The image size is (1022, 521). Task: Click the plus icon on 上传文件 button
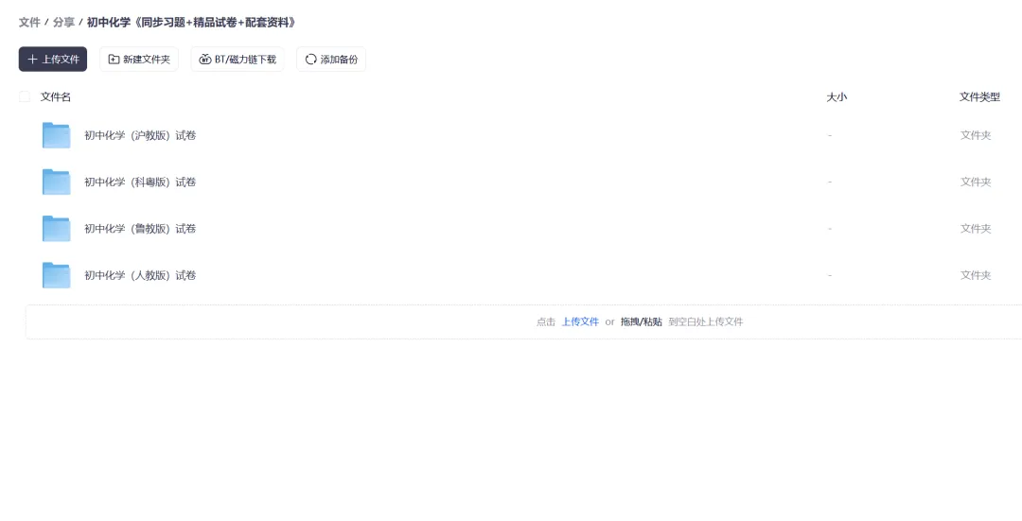point(32,60)
